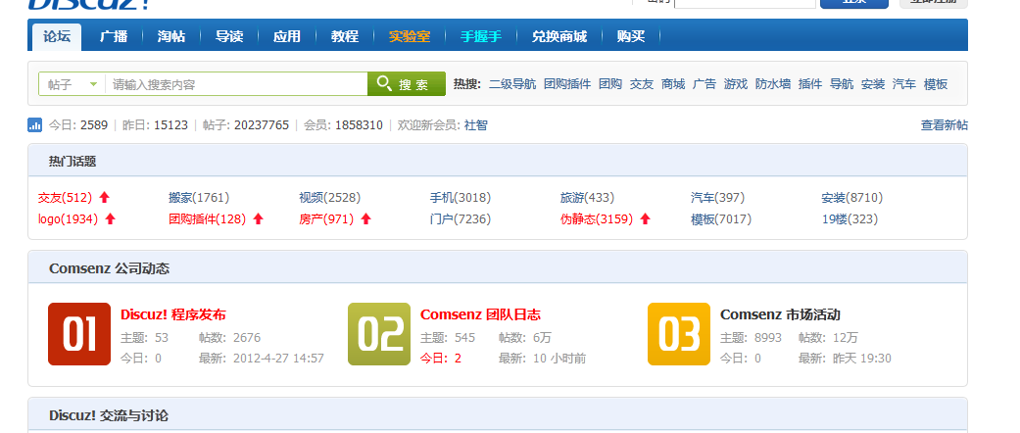Open new member 社智 profile link
1020x433 pixels.
coord(475,124)
